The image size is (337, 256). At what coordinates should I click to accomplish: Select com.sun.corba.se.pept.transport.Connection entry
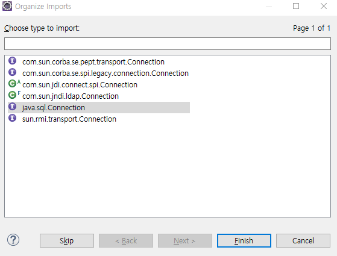93,62
